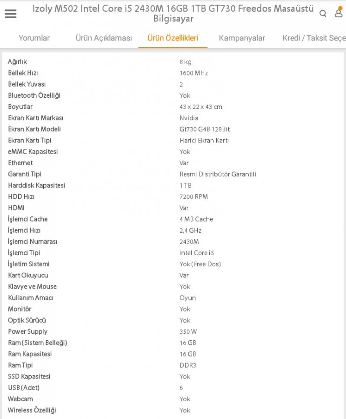Image resolution: width=346 pixels, height=419 pixels.
Task: Select the Gt730 G4B 128Bit value
Action: point(205,129)
